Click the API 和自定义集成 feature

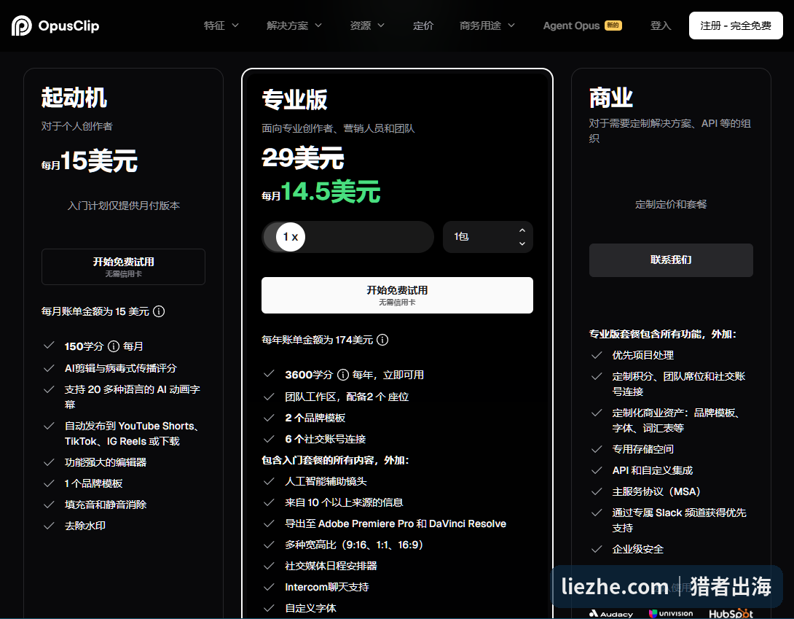[652, 470]
